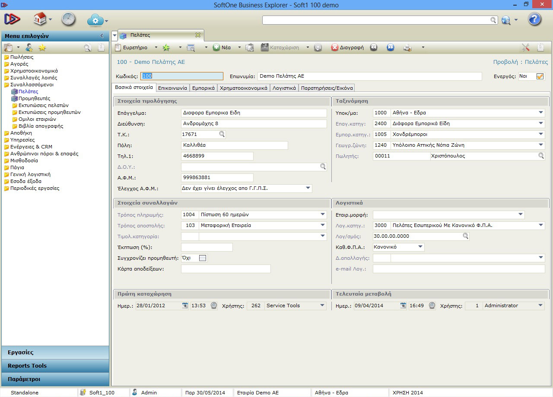Screen dimensions: 553x397
Task: Click the search magnifier in Τ.Κ. field
Action: (222, 135)
